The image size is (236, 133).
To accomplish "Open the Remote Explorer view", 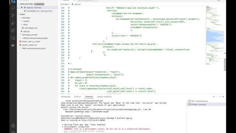I will (13, 38).
